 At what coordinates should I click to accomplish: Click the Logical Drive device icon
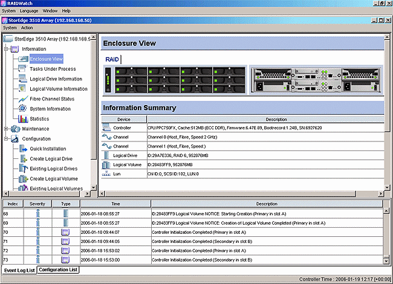tap(106, 155)
